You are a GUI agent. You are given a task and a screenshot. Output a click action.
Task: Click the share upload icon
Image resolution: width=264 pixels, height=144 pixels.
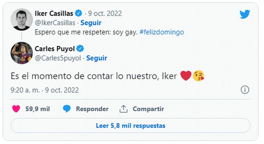[x=123, y=109]
